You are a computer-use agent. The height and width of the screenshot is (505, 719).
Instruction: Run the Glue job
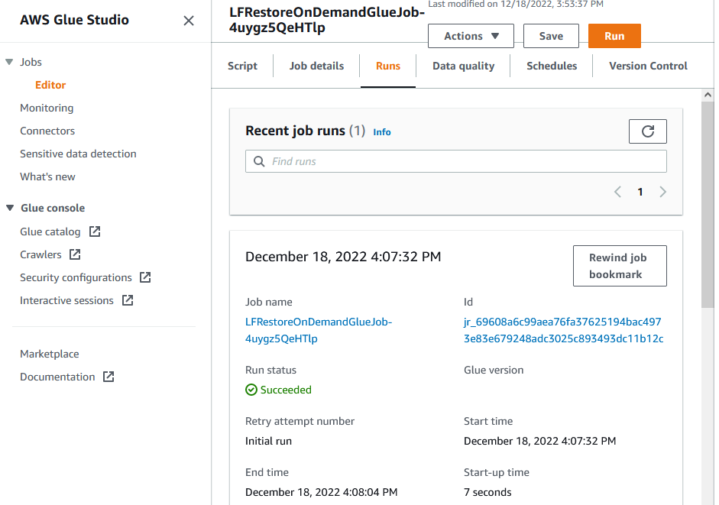coord(614,36)
